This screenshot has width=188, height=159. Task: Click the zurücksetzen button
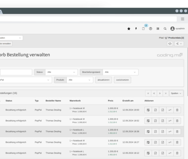coord(122,80)
